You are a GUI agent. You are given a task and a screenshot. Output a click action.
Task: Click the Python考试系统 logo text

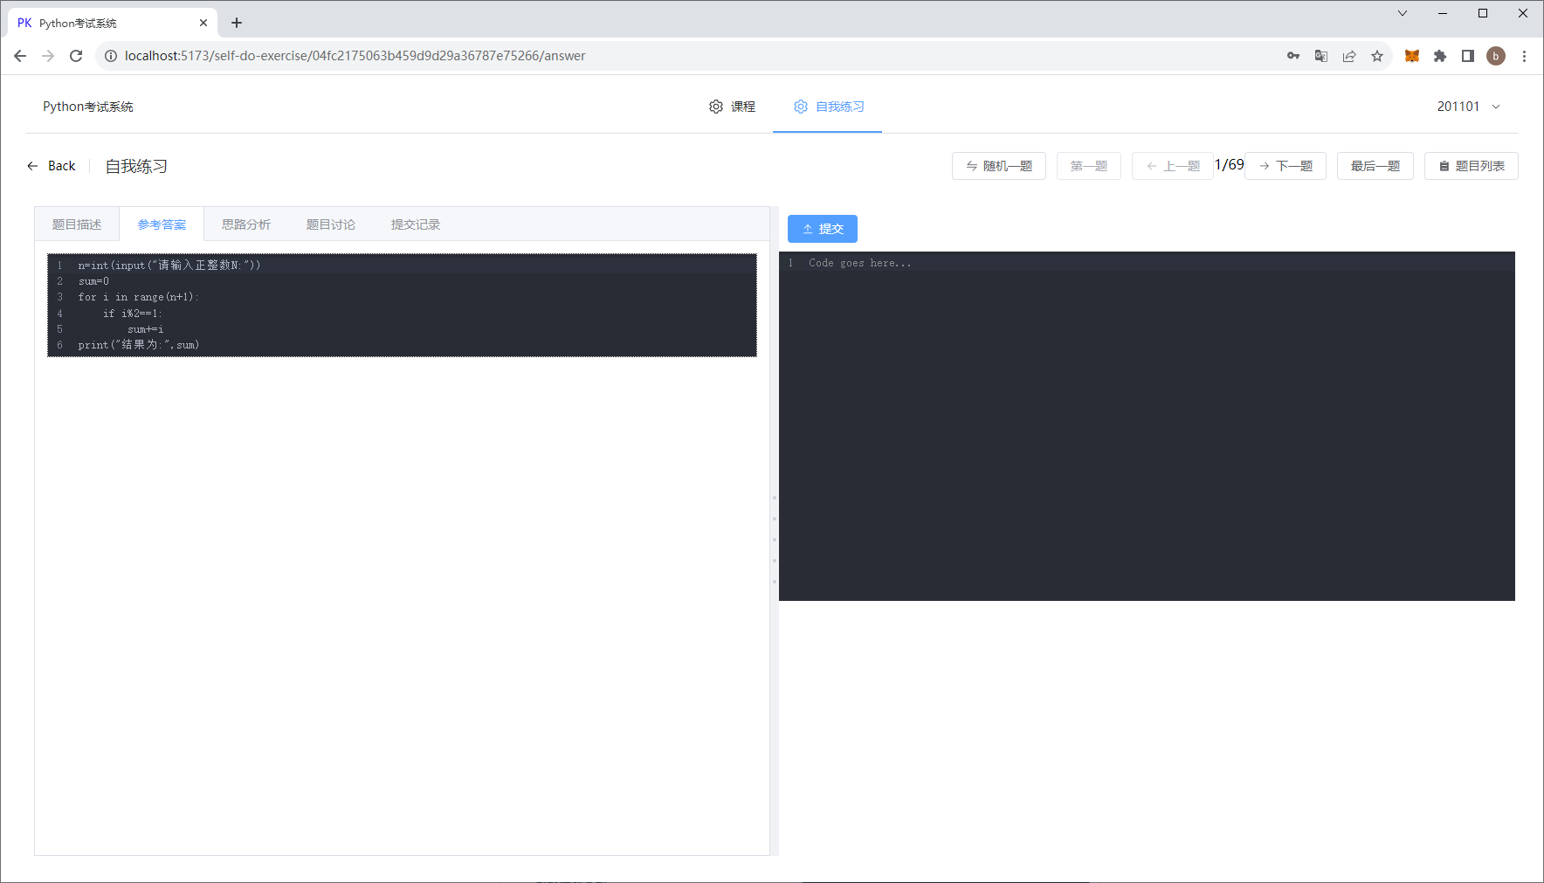click(88, 107)
